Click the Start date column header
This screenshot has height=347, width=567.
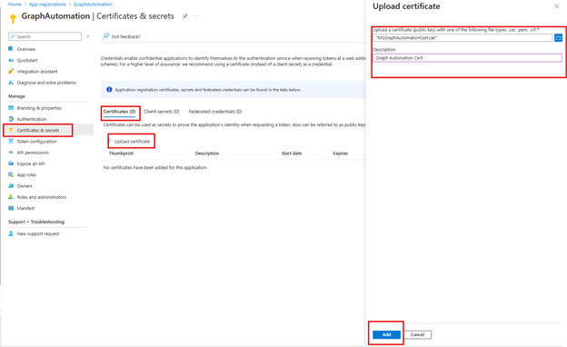(292, 154)
